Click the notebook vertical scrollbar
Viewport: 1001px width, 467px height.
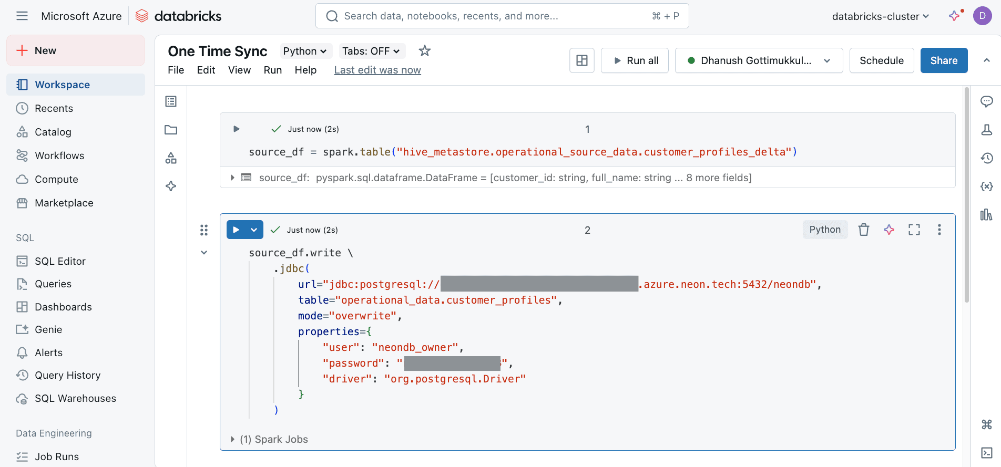coord(966,195)
